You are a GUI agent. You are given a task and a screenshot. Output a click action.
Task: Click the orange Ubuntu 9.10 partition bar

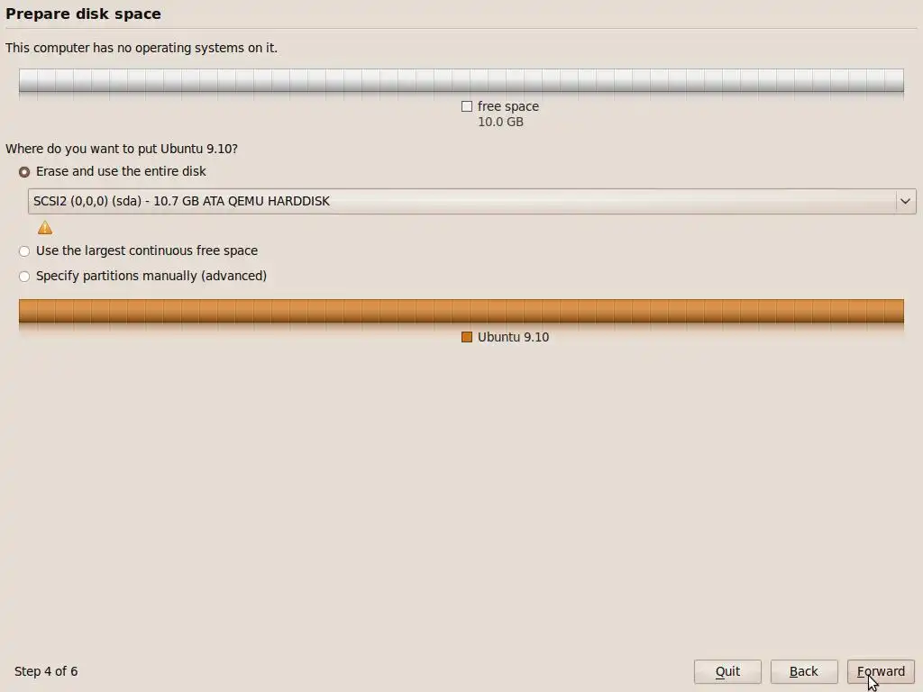(x=461, y=311)
